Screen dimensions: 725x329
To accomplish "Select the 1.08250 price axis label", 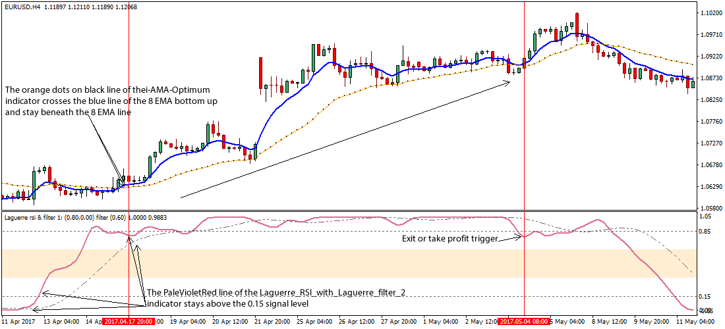I will pyautogui.click(x=712, y=100).
